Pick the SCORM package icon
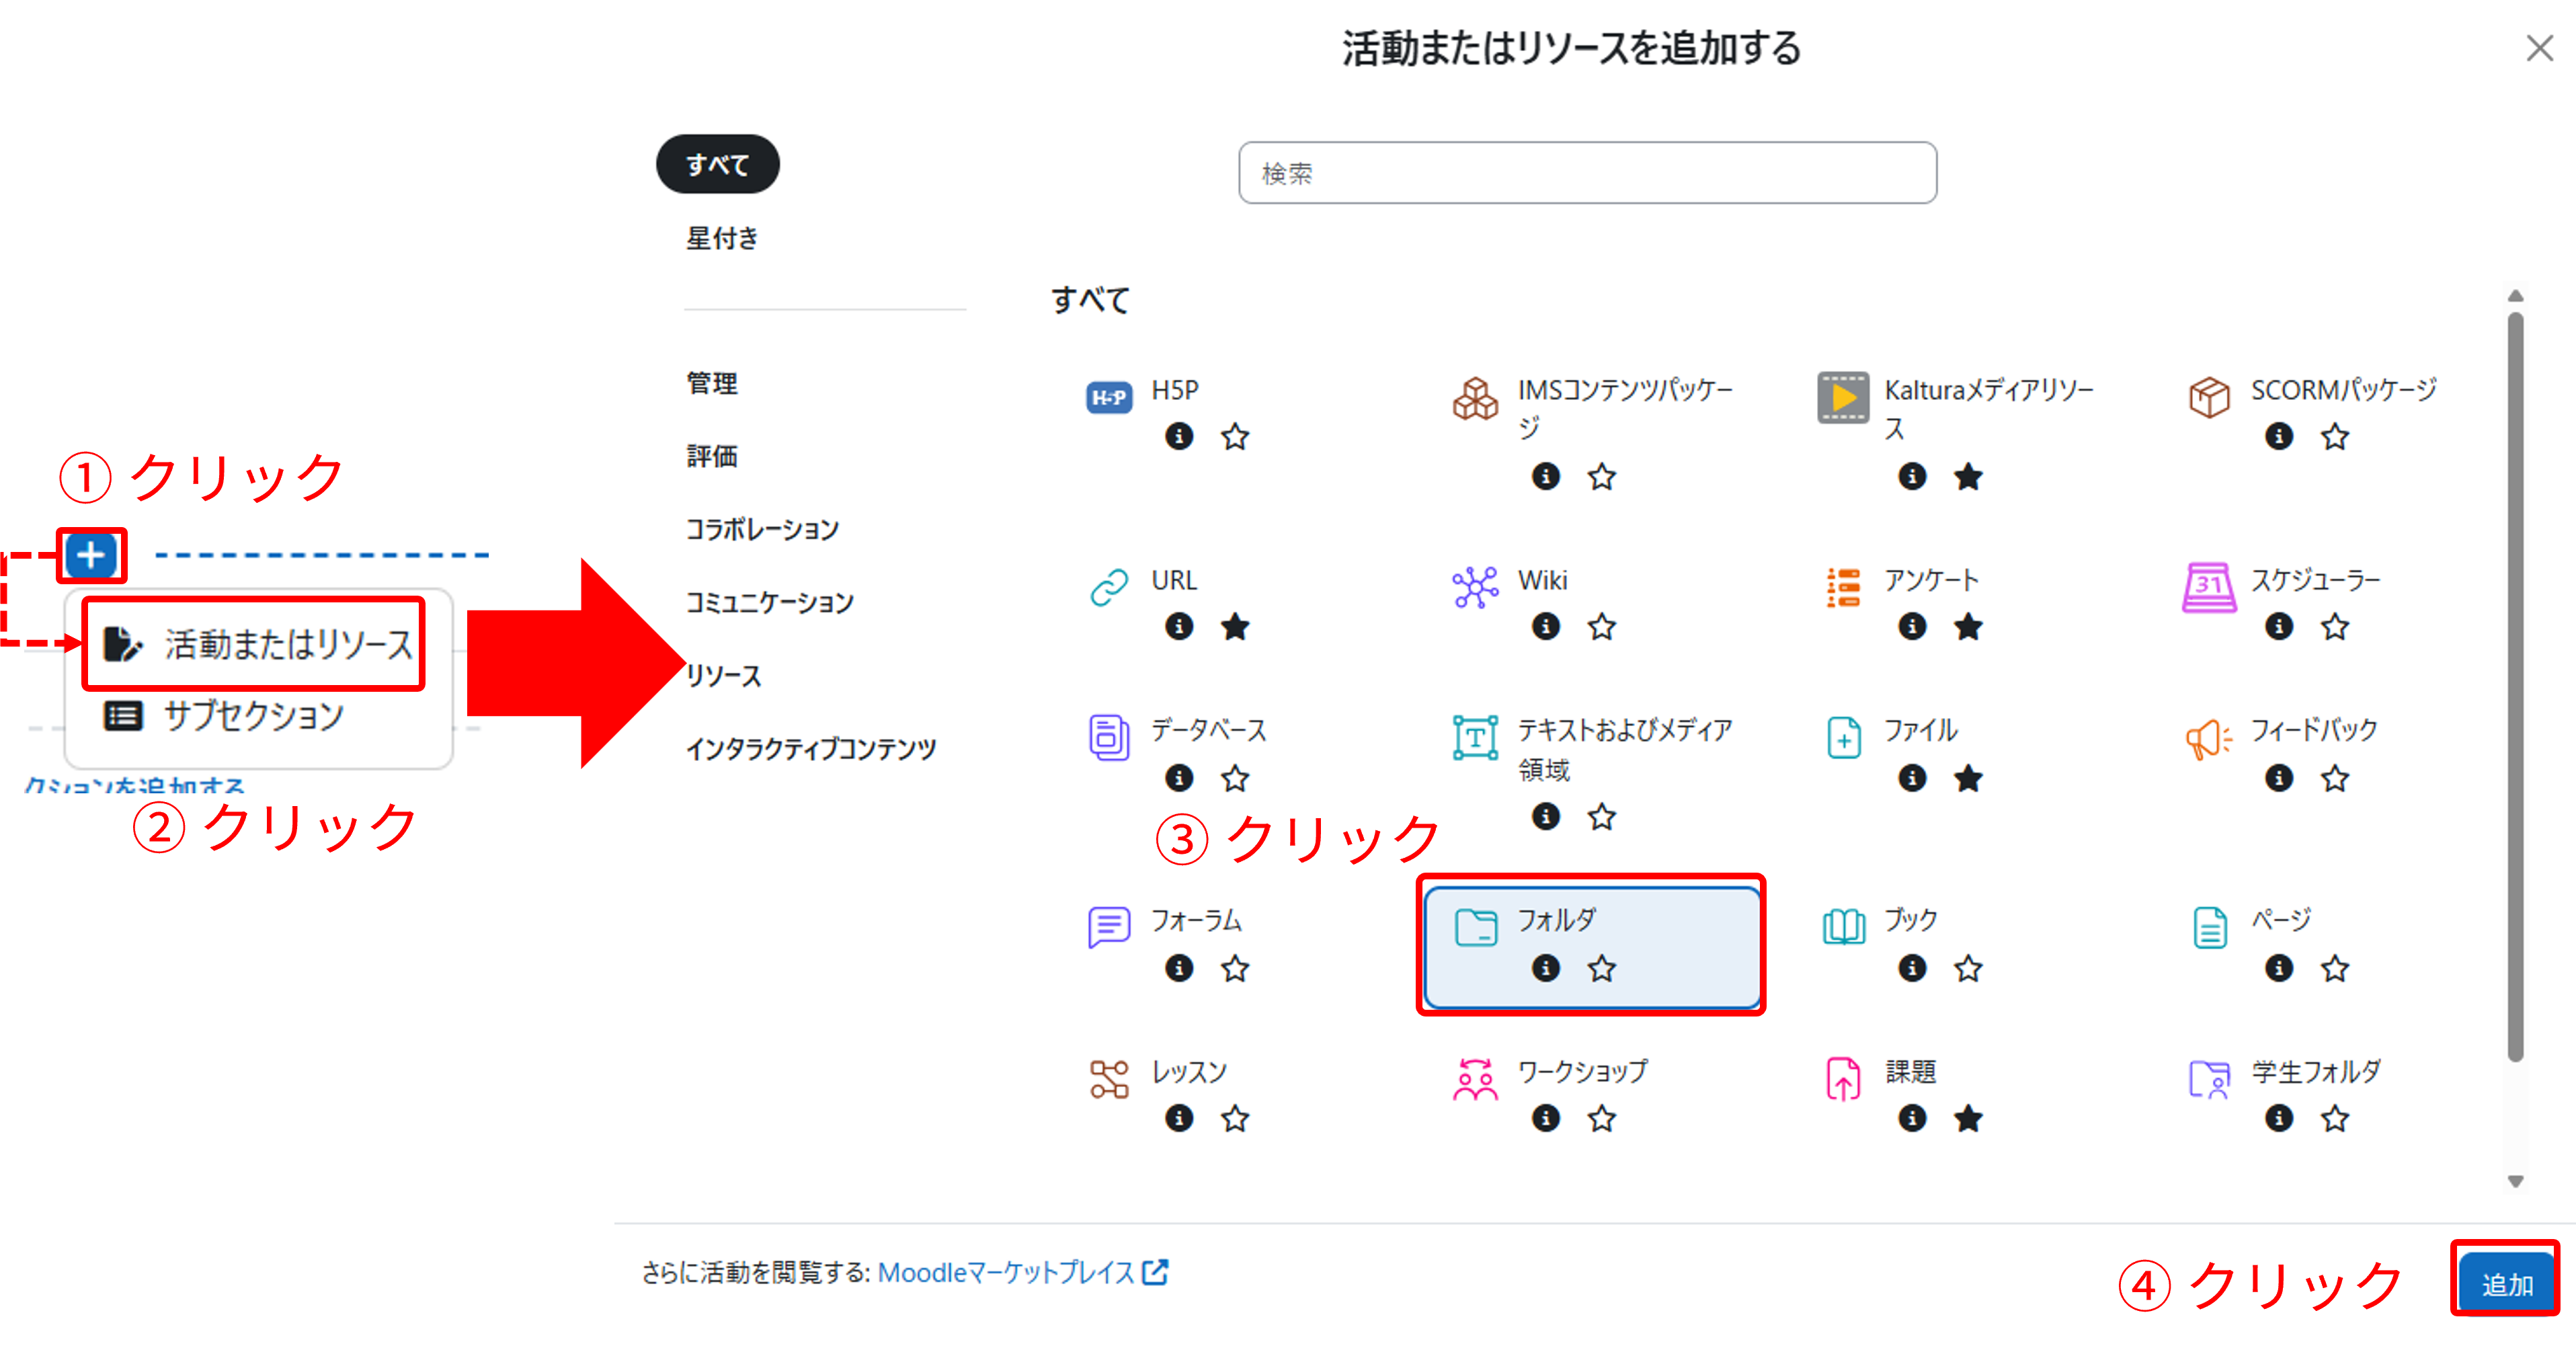Viewport: 2576px width, 1354px height. coord(2208,398)
